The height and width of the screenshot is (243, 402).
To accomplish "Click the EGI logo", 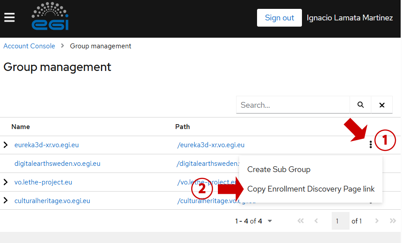I will [x=50, y=17].
